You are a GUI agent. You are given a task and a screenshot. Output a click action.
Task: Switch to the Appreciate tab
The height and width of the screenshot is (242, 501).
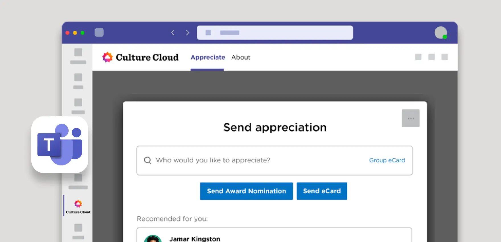208,57
